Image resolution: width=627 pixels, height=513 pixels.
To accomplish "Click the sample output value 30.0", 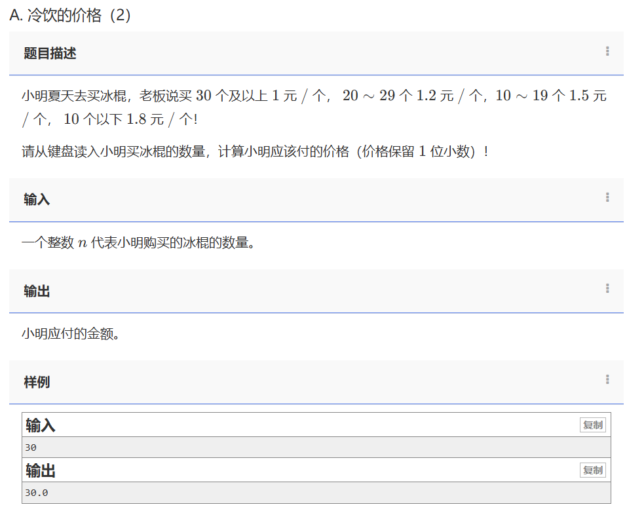I will tap(36, 493).
